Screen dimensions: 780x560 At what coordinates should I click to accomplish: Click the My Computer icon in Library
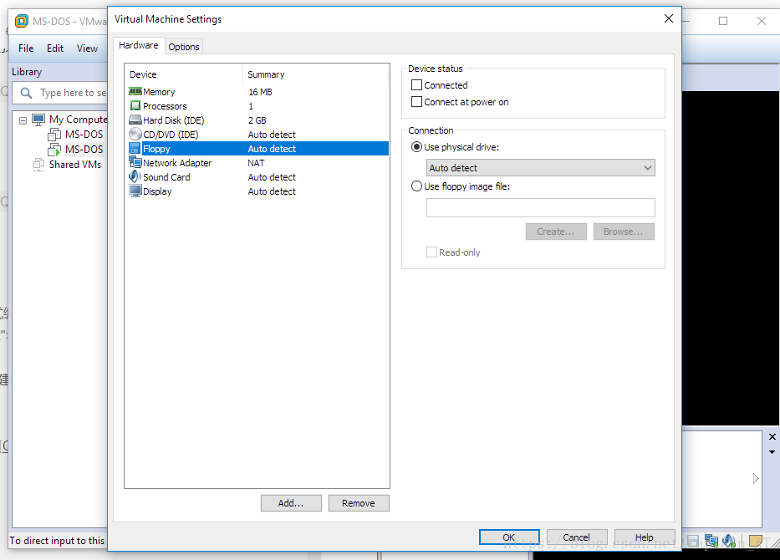pyautogui.click(x=38, y=120)
